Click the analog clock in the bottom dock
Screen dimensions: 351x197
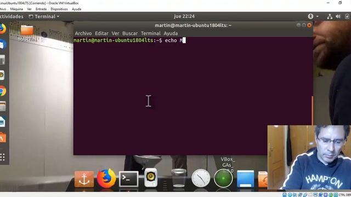click(201, 178)
